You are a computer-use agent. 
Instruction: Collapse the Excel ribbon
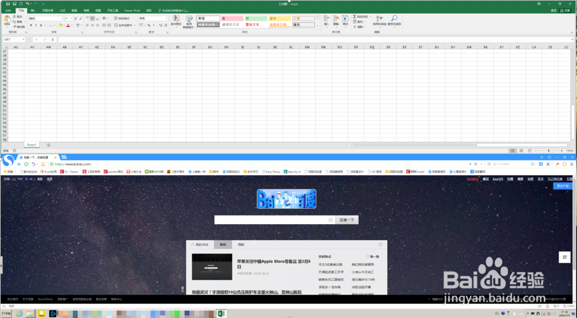(572, 32)
